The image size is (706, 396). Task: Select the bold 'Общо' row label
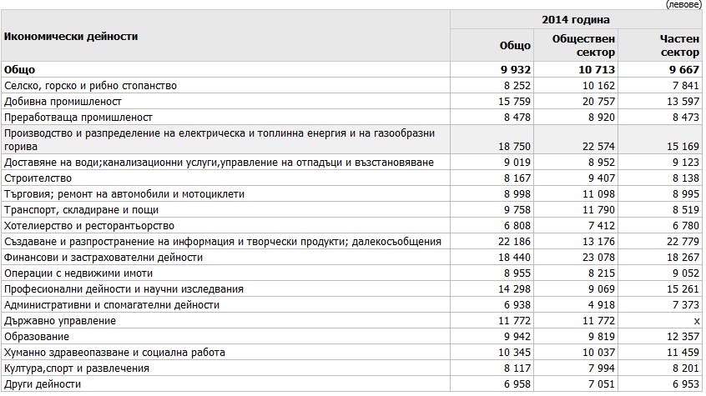(x=19, y=70)
